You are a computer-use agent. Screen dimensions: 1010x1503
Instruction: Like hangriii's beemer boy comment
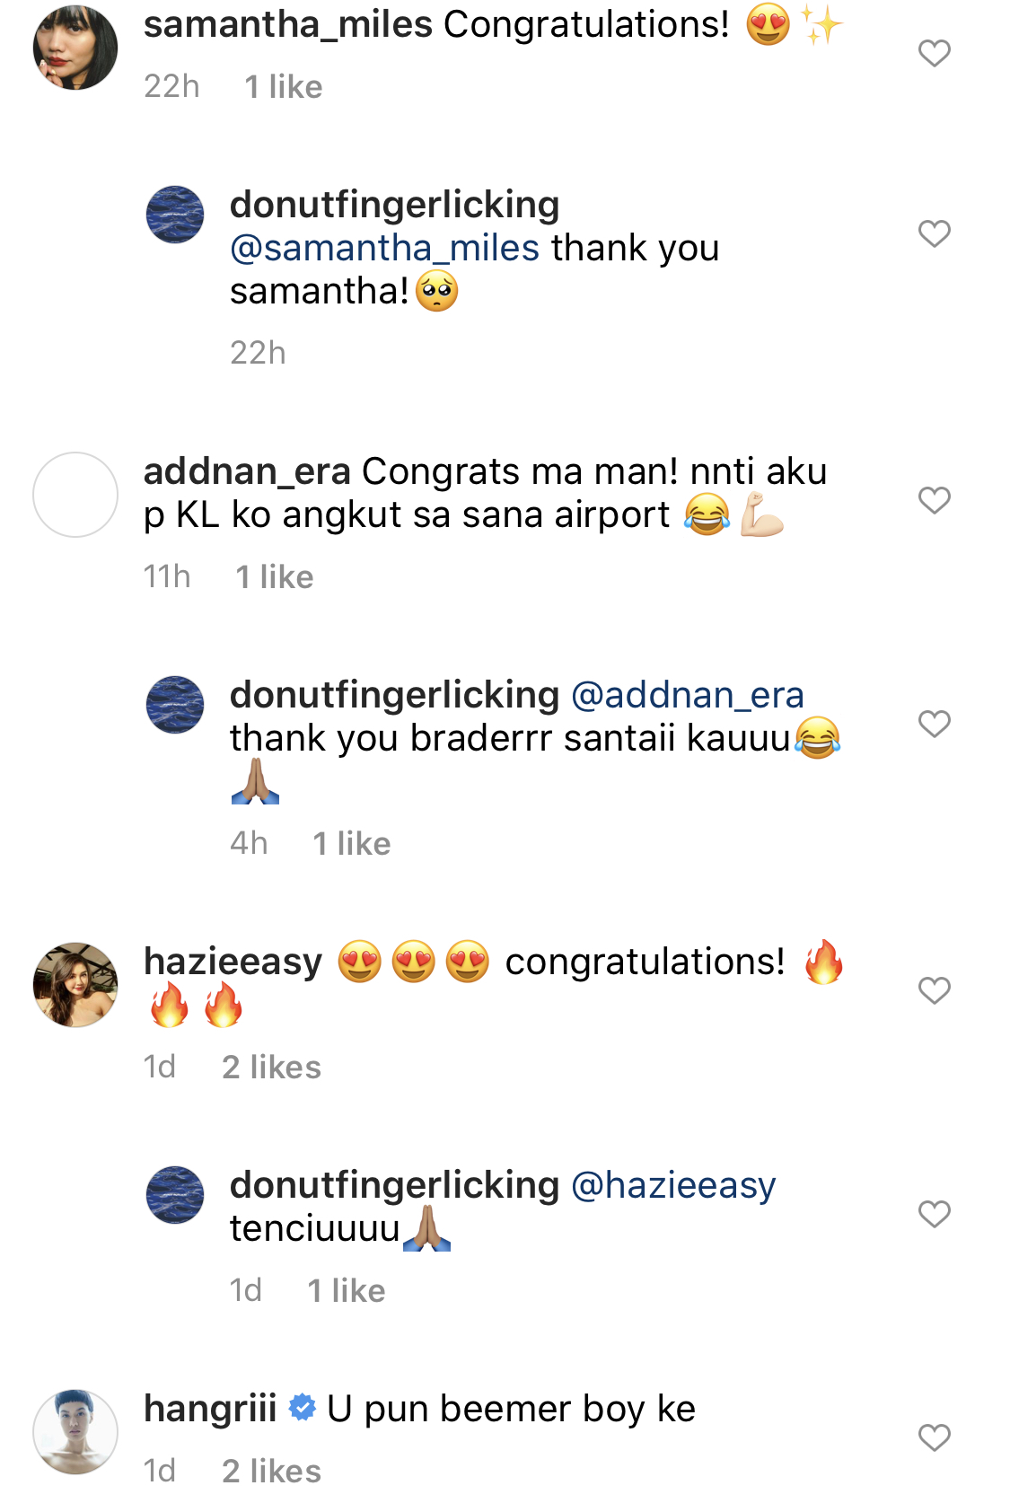coord(934,1437)
